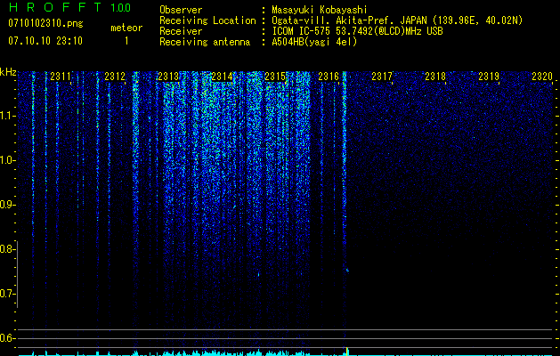Click the 0.6 frequency axis label

(7, 338)
